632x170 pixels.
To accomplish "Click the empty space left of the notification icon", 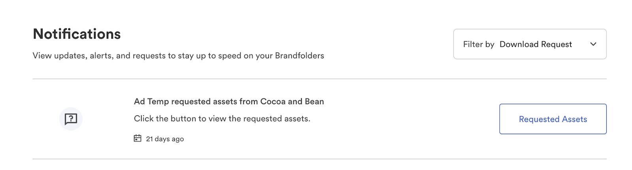I will pyautogui.click(x=44, y=119).
